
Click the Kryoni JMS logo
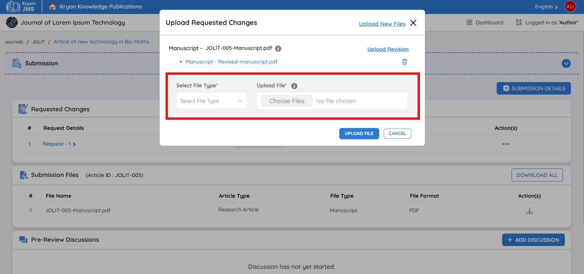21,7
